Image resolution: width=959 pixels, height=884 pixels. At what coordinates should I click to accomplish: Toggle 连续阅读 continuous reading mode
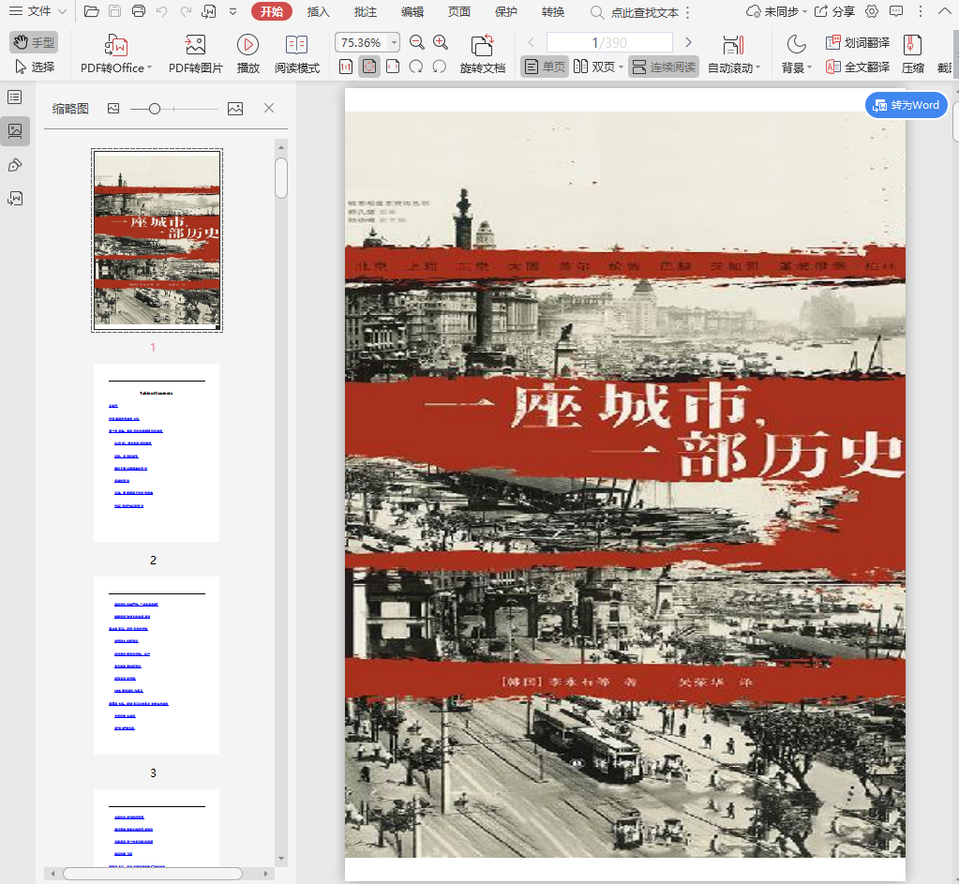(664, 67)
